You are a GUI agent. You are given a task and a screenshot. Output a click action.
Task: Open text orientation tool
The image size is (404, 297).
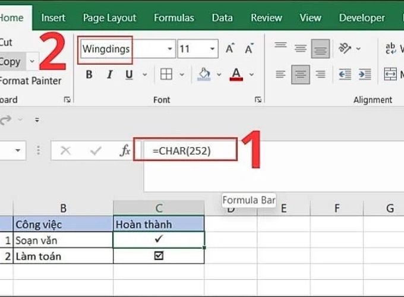coord(345,48)
